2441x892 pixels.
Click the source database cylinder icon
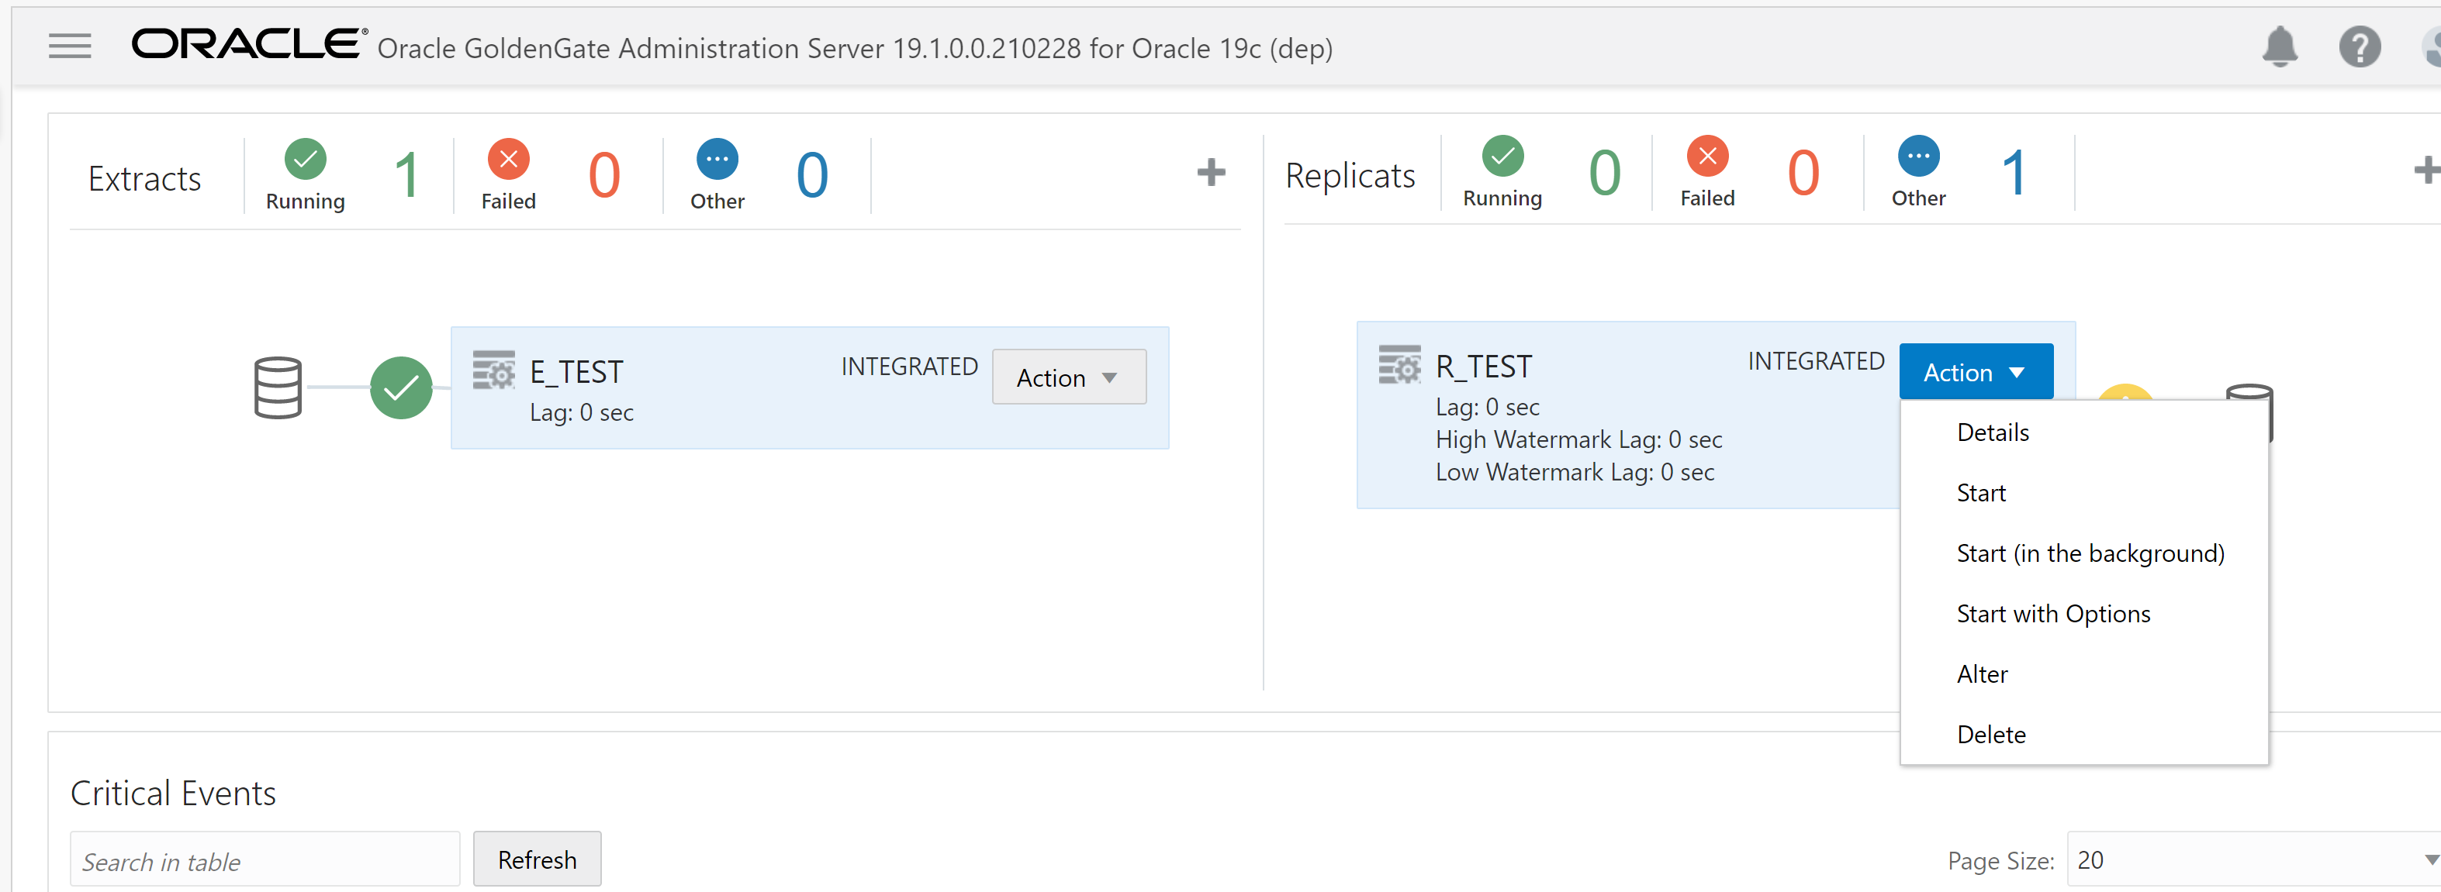coord(278,387)
